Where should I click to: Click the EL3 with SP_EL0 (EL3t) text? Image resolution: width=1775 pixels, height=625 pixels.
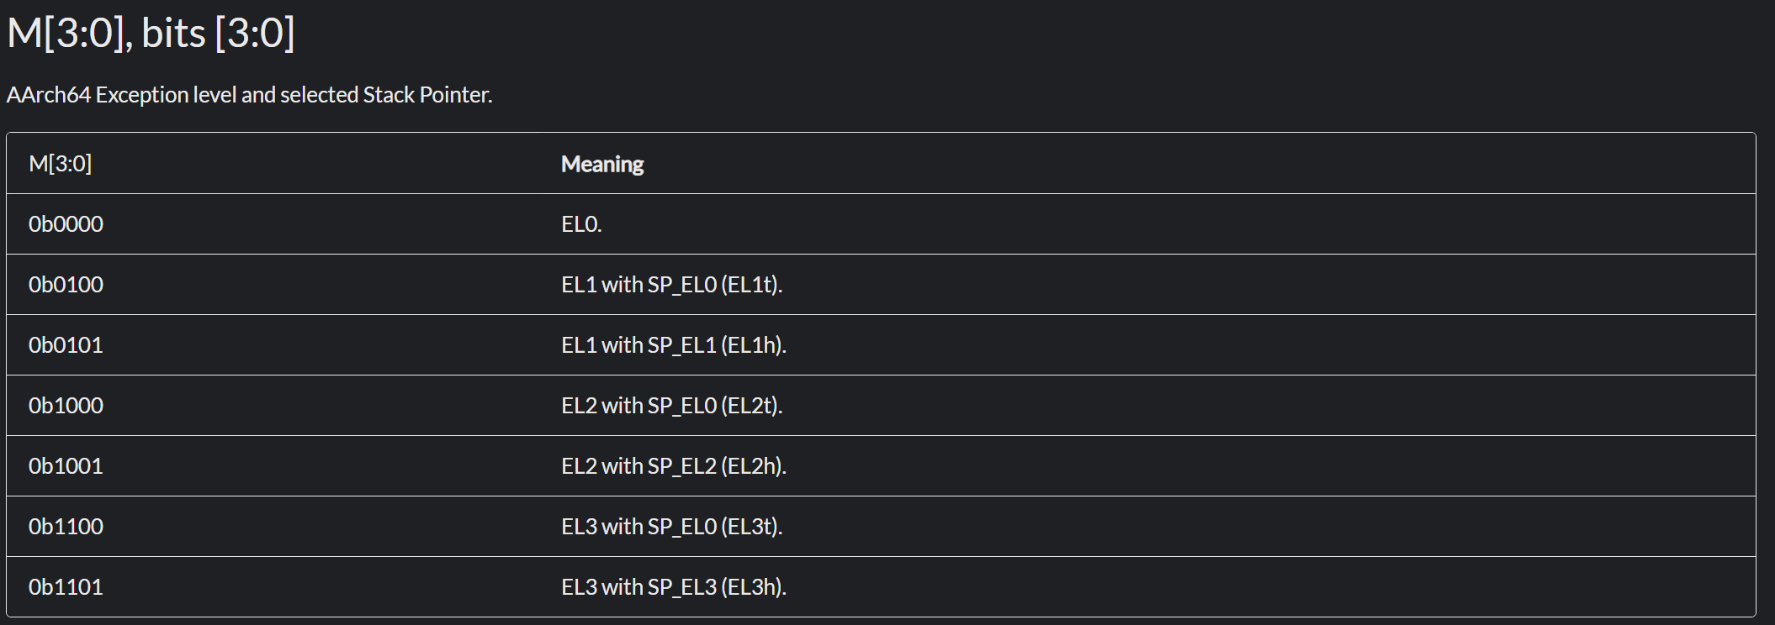(671, 527)
